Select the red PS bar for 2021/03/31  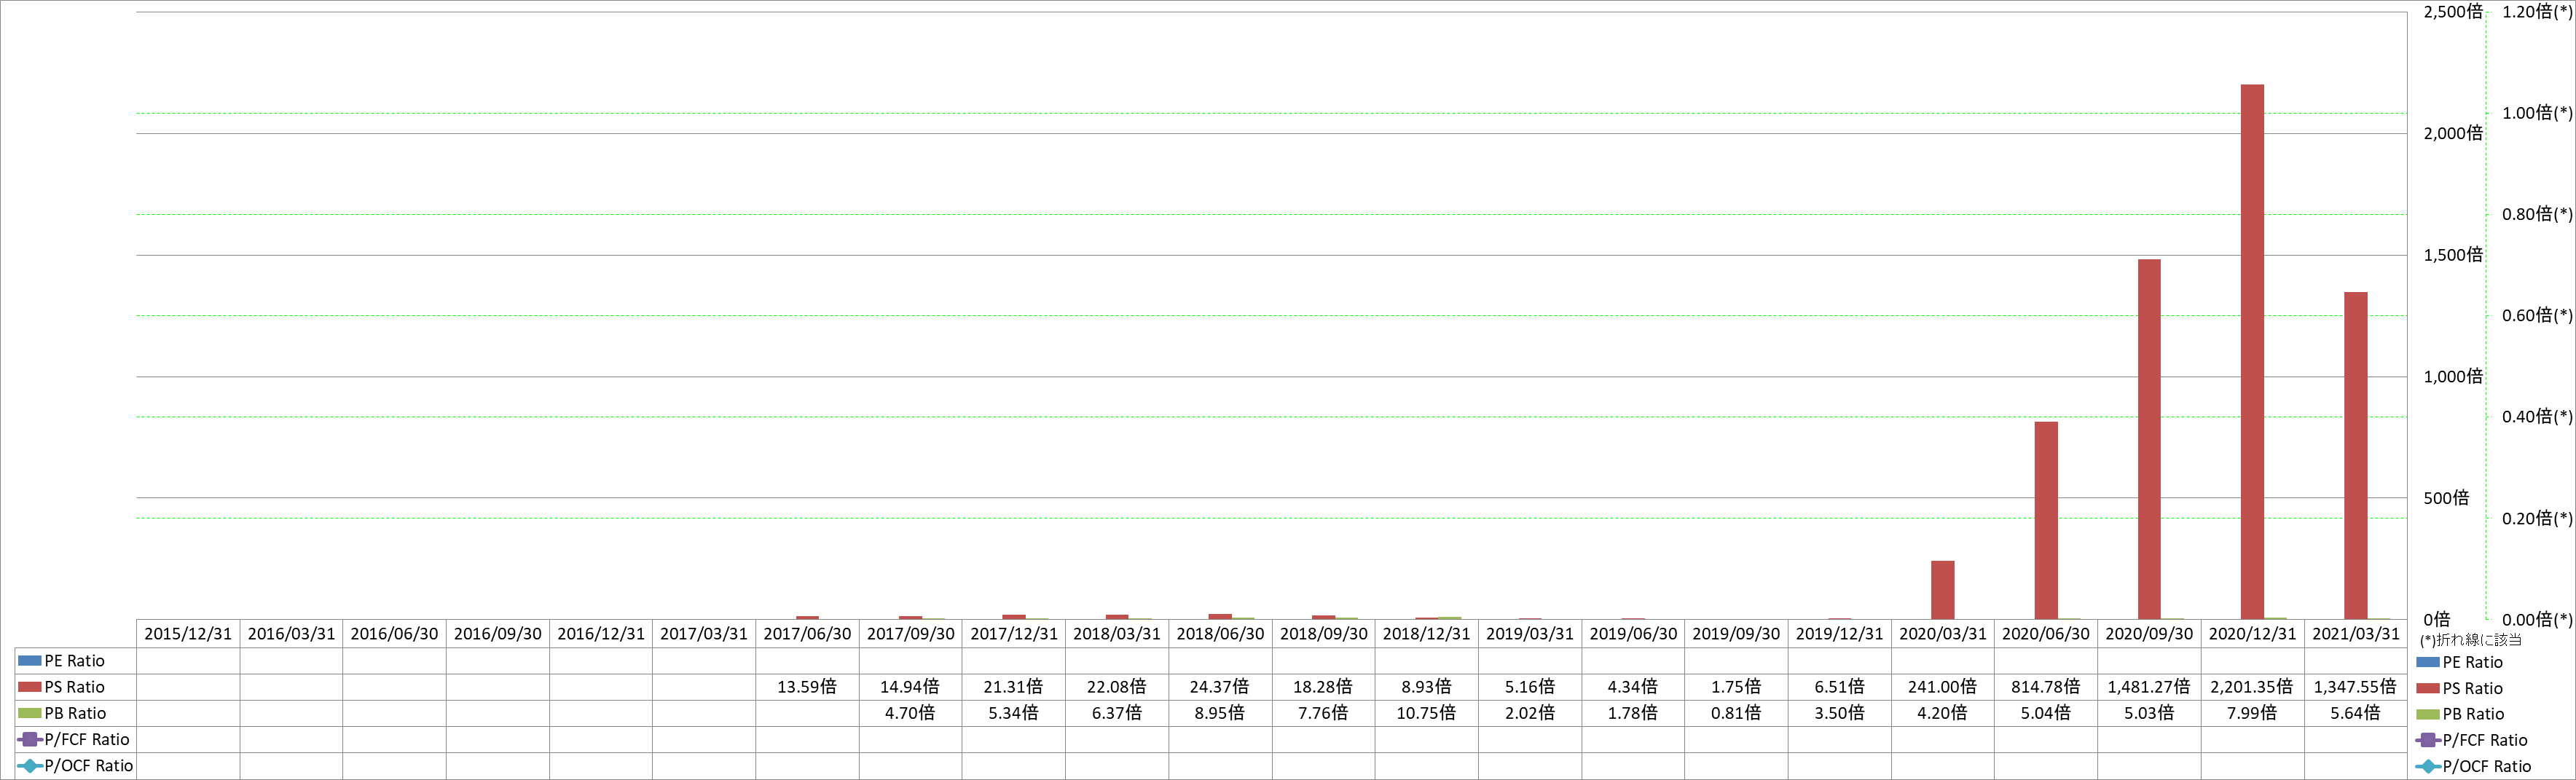2355,456
